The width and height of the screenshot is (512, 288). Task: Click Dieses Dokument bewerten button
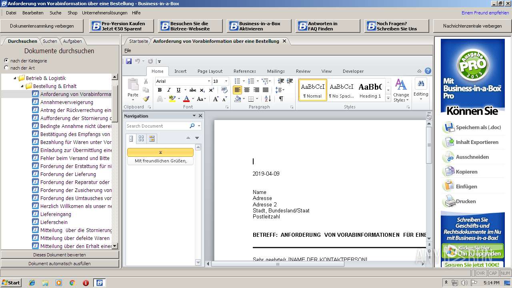click(x=60, y=255)
